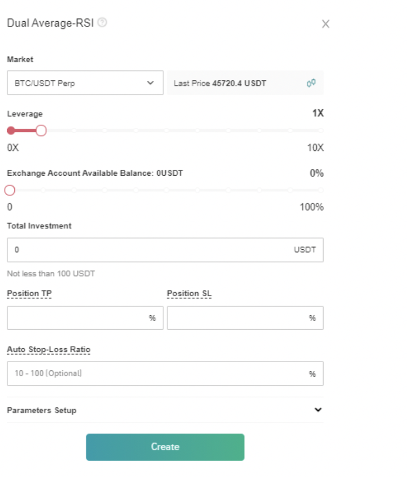This screenshot has width=407, height=477.
Task: Click the Position SL label tooltip
Action: 189,294
